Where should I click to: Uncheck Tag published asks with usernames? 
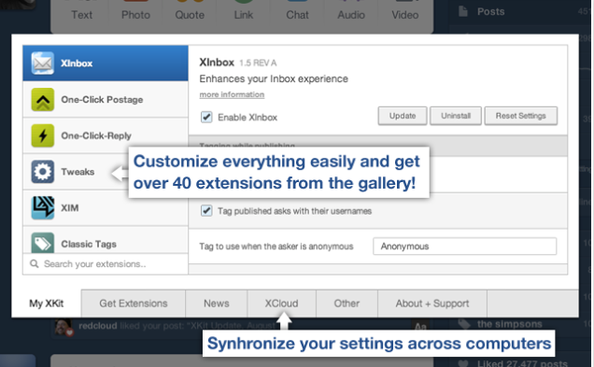(x=206, y=210)
